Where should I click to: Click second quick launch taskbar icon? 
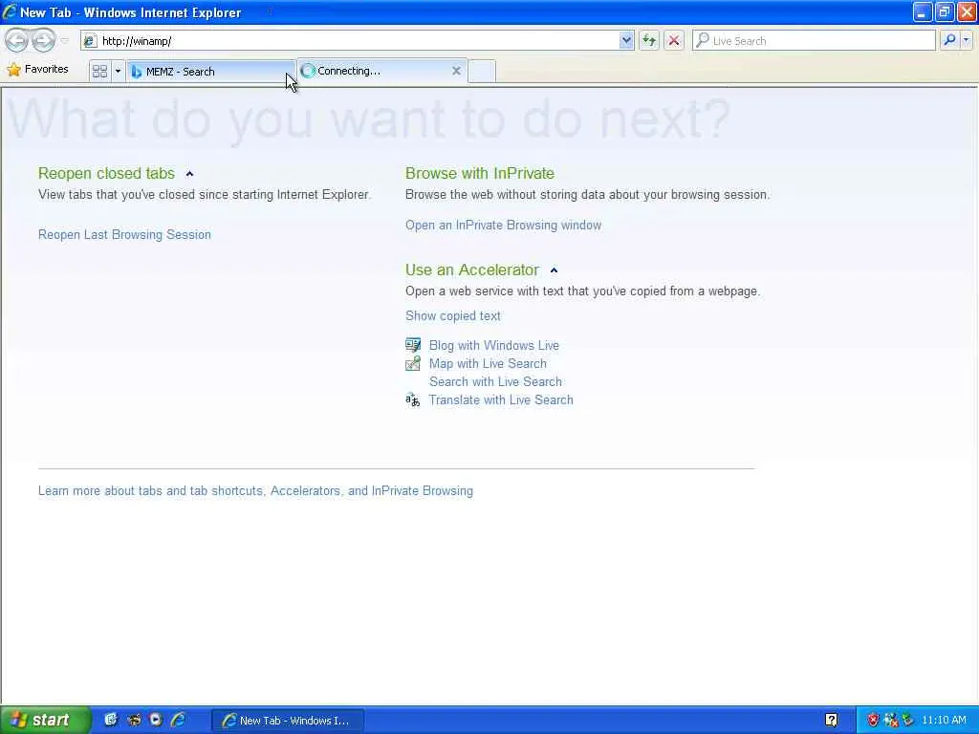(x=134, y=720)
